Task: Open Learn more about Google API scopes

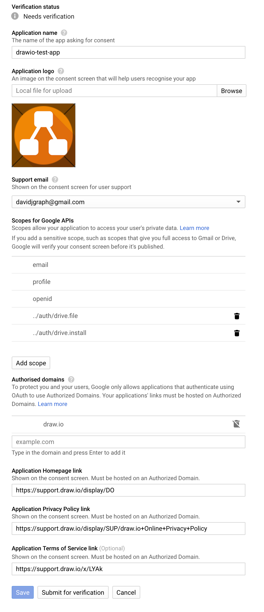Action: pos(194,228)
